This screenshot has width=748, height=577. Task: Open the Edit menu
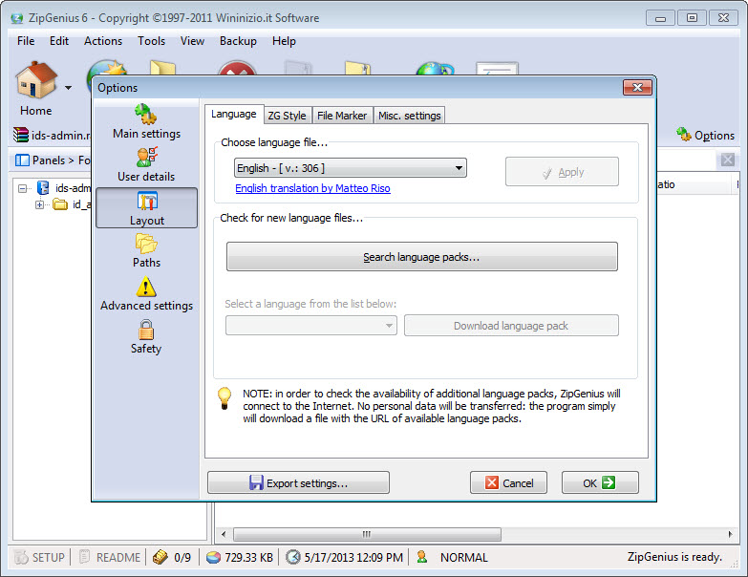[59, 41]
